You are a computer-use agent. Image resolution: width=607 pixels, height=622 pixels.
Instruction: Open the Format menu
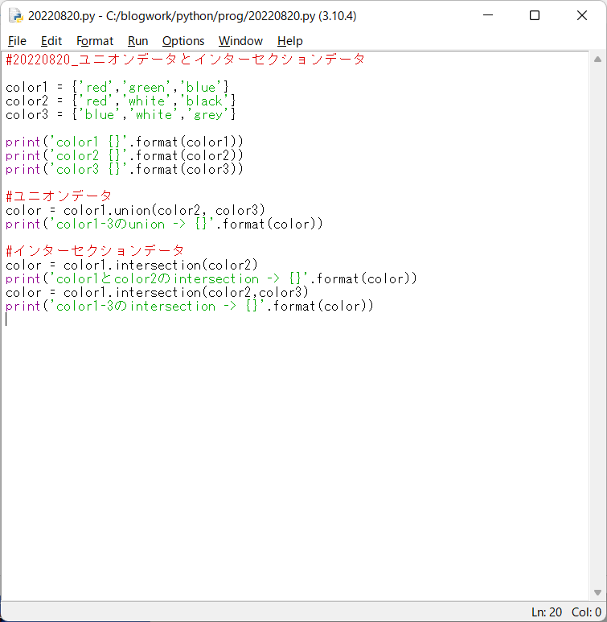[x=95, y=41]
